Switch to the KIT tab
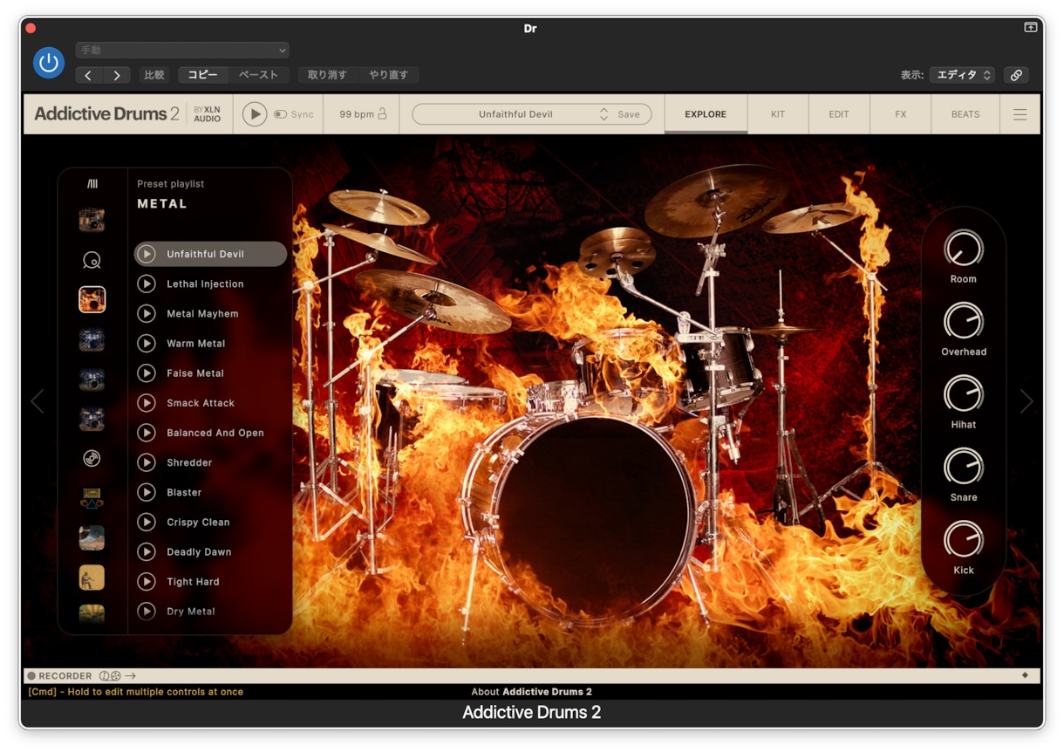The width and height of the screenshot is (1064, 752). click(778, 114)
